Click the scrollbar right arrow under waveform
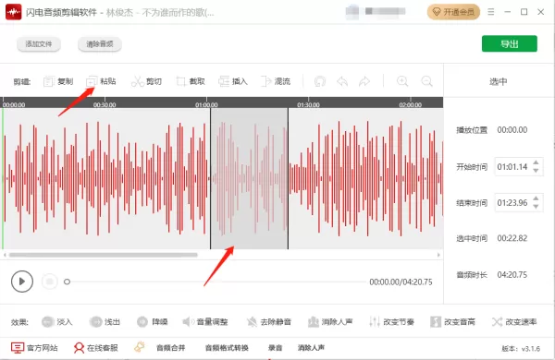The image size is (555, 360). (438, 255)
